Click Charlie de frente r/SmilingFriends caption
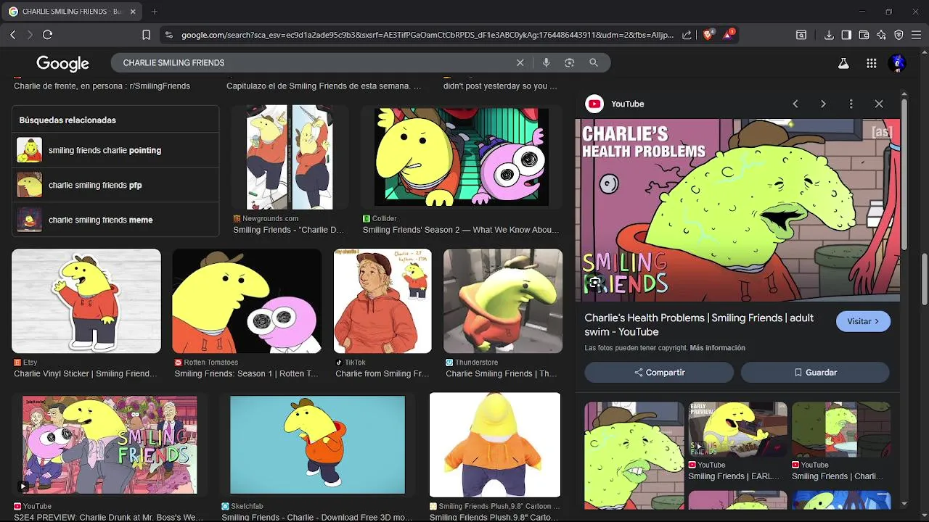Screen dimensions: 929x522 [102, 86]
